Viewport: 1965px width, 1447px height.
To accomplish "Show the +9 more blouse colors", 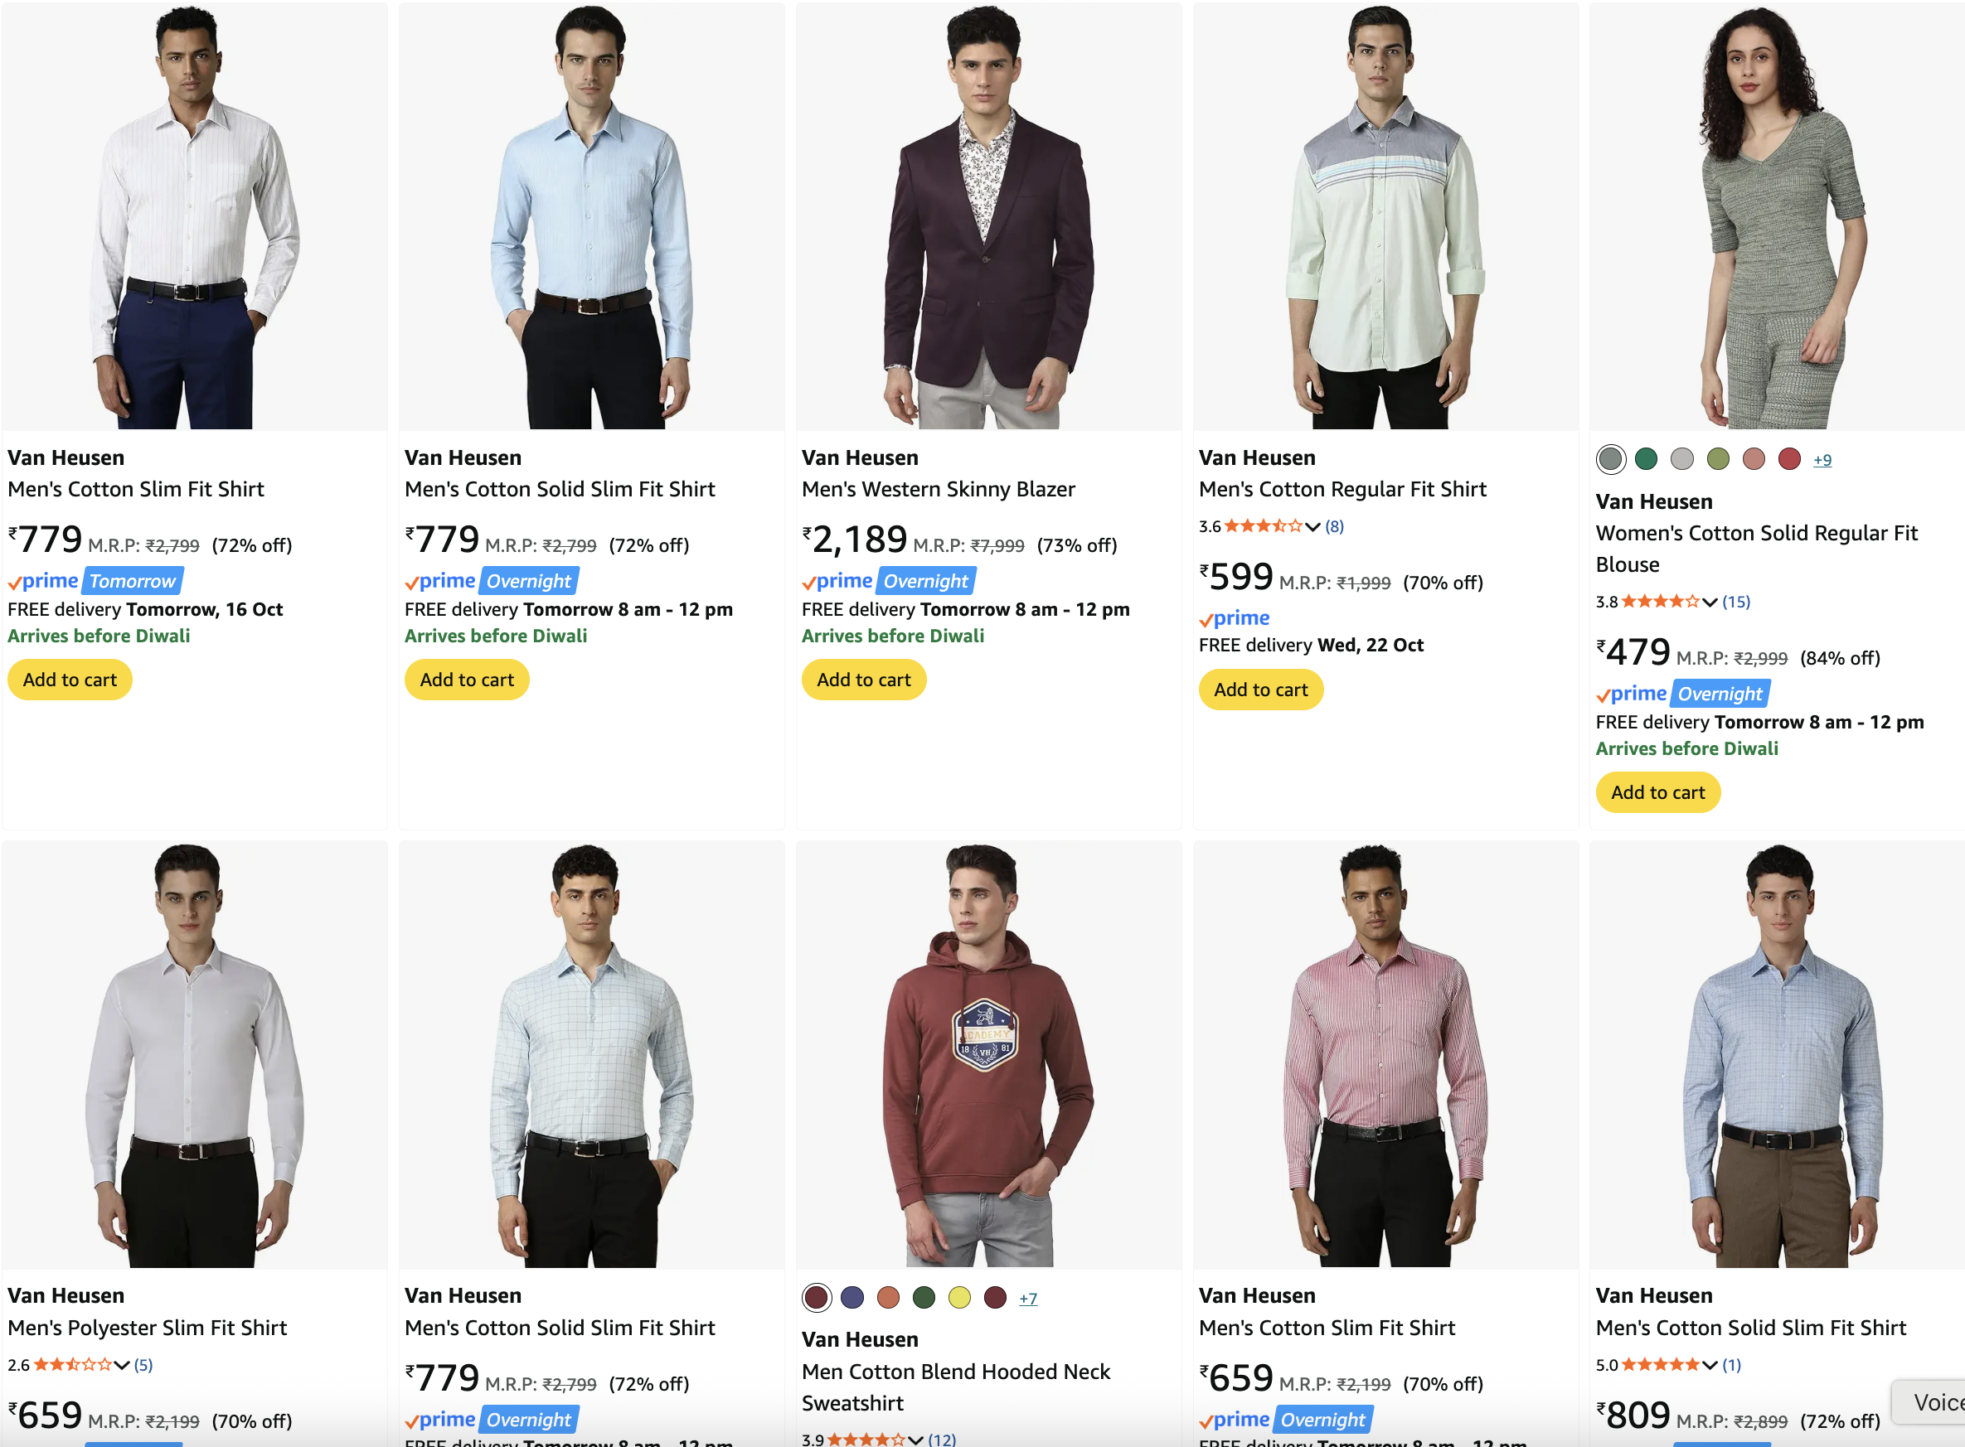I will (x=1822, y=460).
